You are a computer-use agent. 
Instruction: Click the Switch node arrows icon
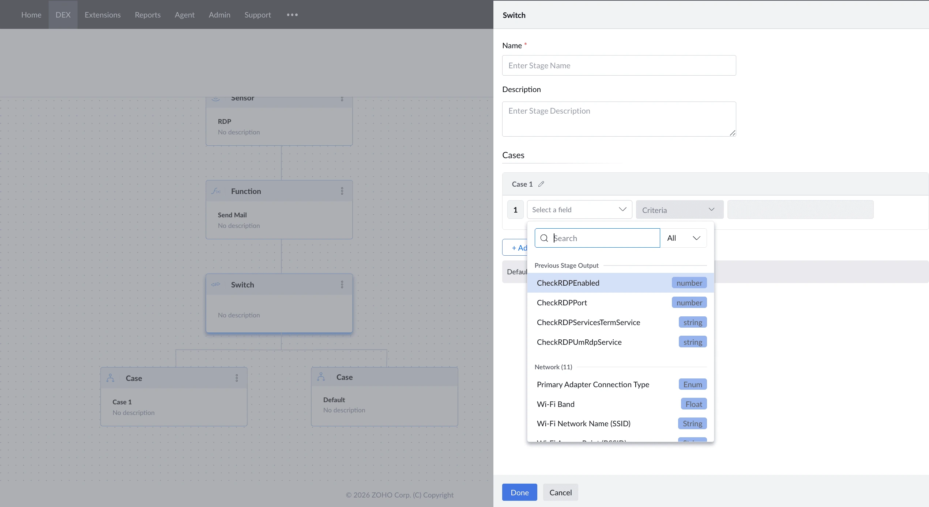point(216,284)
